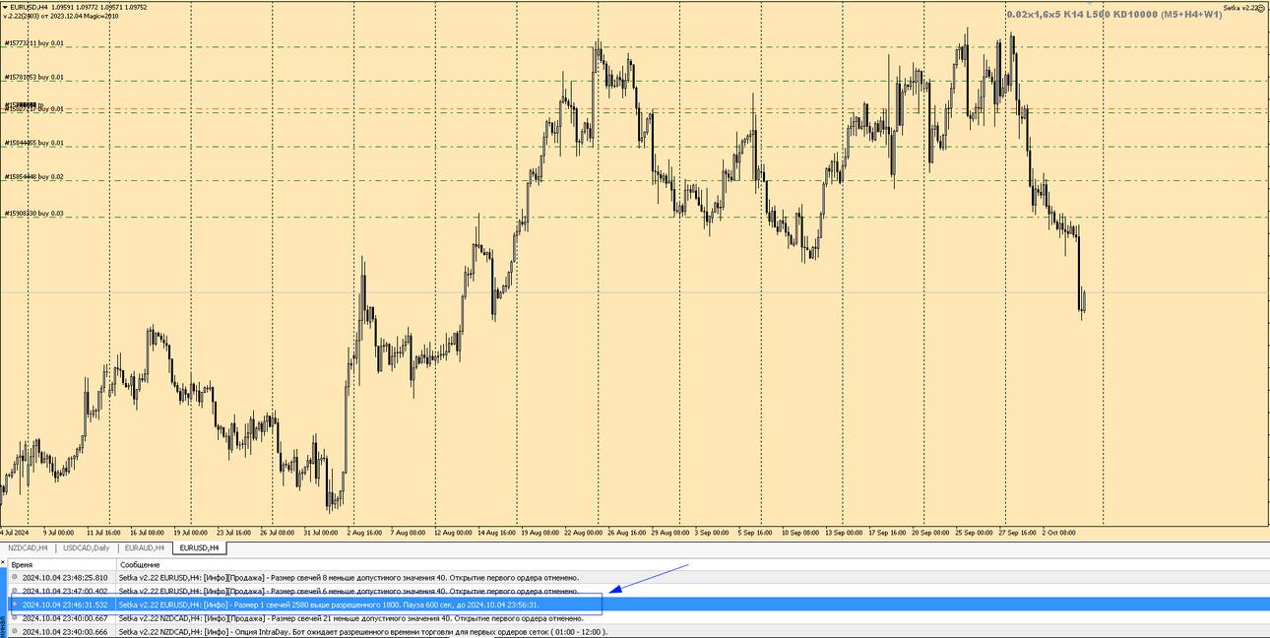This screenshot has height=638, width=1270.
Task: Click the status icon of 23:46:31.532 log row
Action: click(15, 605)
